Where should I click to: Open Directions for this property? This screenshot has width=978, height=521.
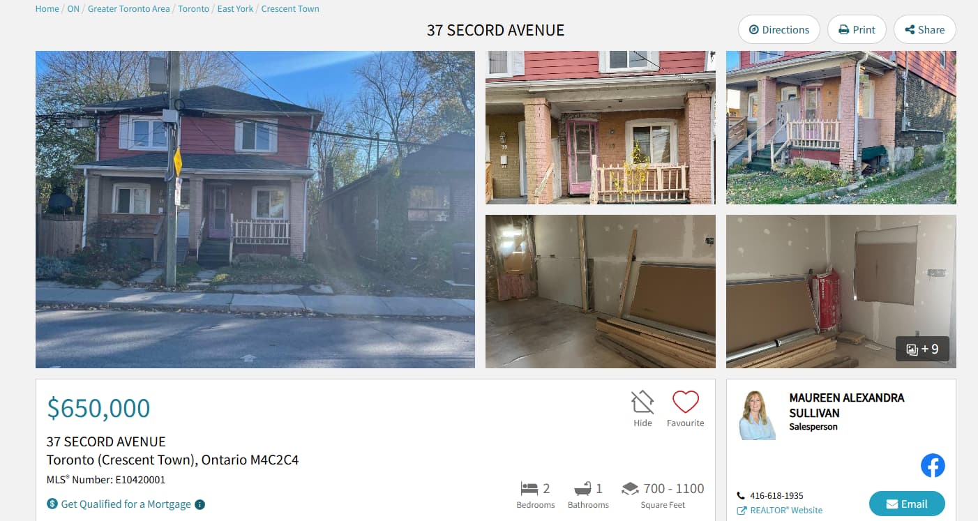(x=779, y=29)
